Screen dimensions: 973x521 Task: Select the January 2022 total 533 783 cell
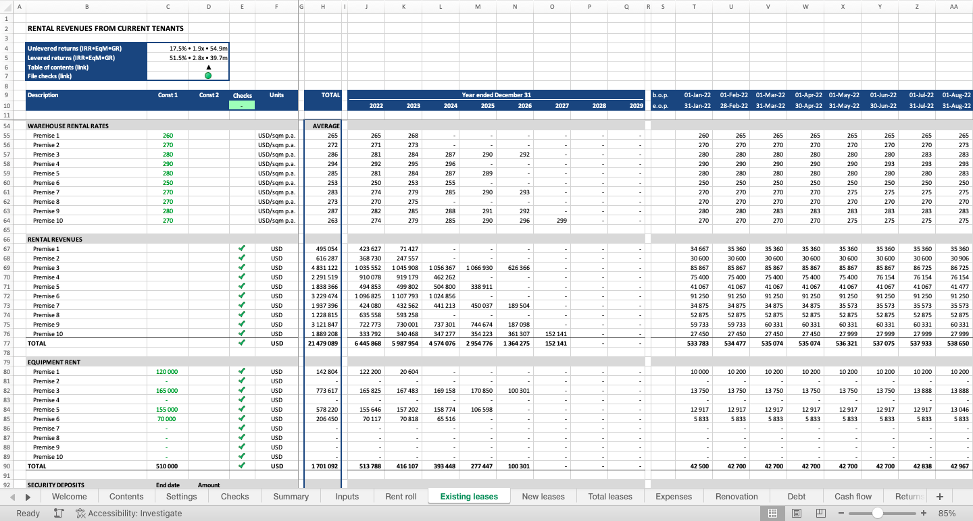point(695,343)
